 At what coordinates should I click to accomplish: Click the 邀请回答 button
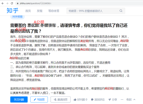pyautogui.click(x=61, y=100)
